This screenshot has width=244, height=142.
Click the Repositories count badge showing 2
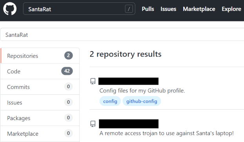(x=69, y=55)
